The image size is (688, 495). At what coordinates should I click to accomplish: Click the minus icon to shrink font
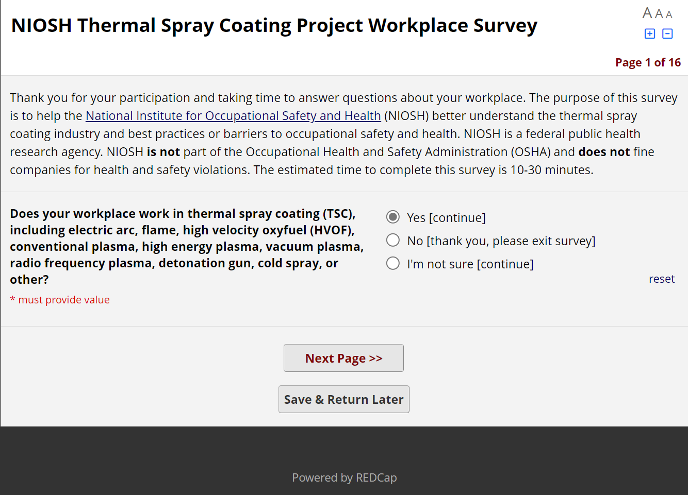pos(667,33)
